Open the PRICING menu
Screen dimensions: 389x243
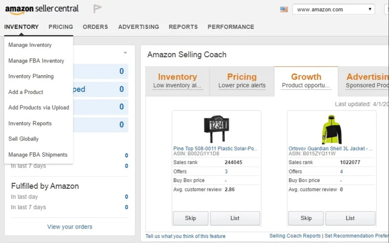coord(61,27)
